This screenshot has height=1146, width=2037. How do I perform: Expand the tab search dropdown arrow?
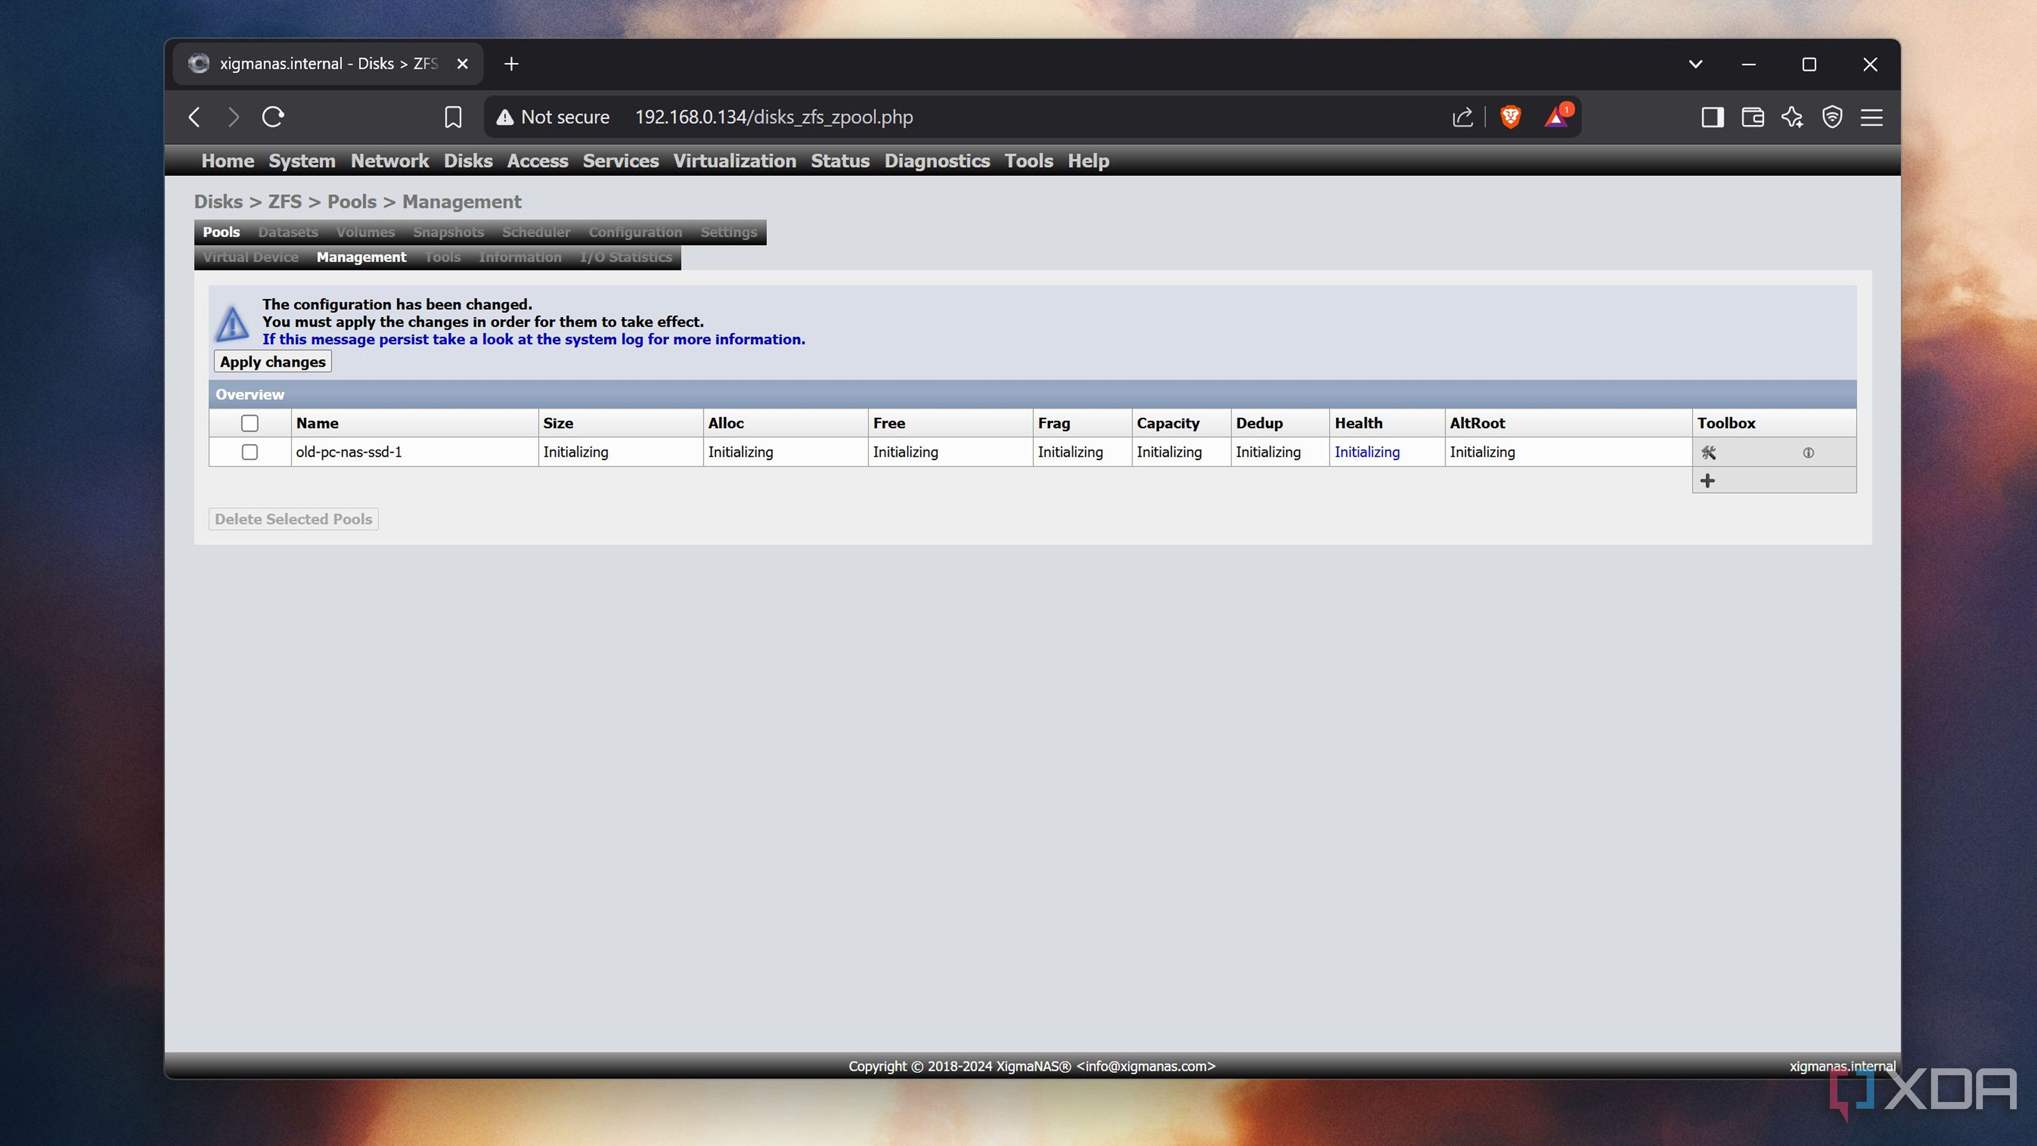pyautogui.click(x=1695, y=64)
